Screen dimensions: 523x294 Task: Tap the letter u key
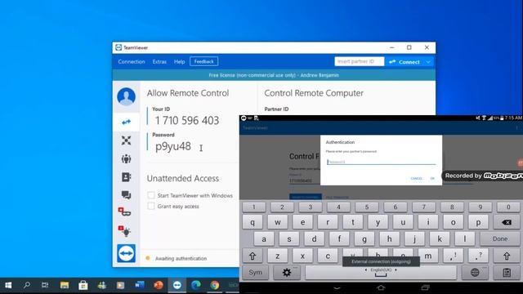click(x=403, y=222)
